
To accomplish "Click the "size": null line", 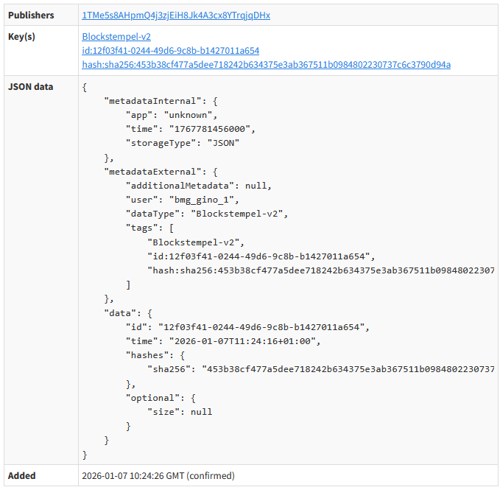I will [x=180, y=412].
